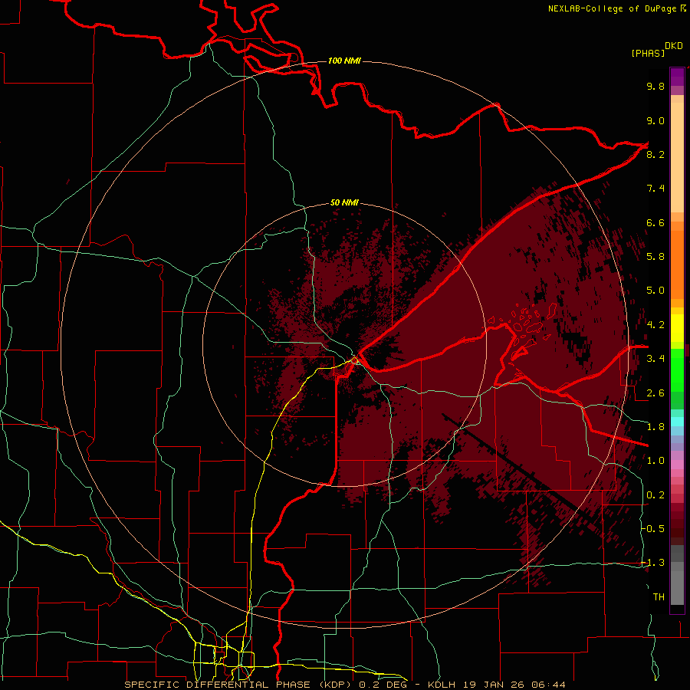This screenshot has height=690, width=690.
Task: Click the pink swatch in the legend
Action: [x=677, y=465]
